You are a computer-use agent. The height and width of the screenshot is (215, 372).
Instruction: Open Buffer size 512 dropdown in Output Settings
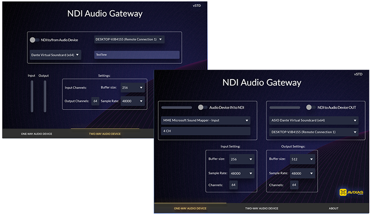pyautogui.click(x=302, y=159)
